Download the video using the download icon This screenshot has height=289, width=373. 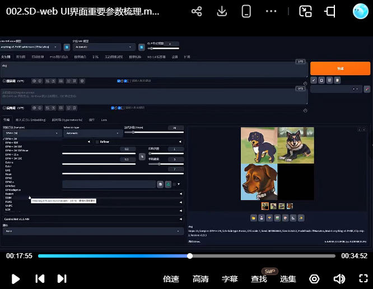click(222, 12)
